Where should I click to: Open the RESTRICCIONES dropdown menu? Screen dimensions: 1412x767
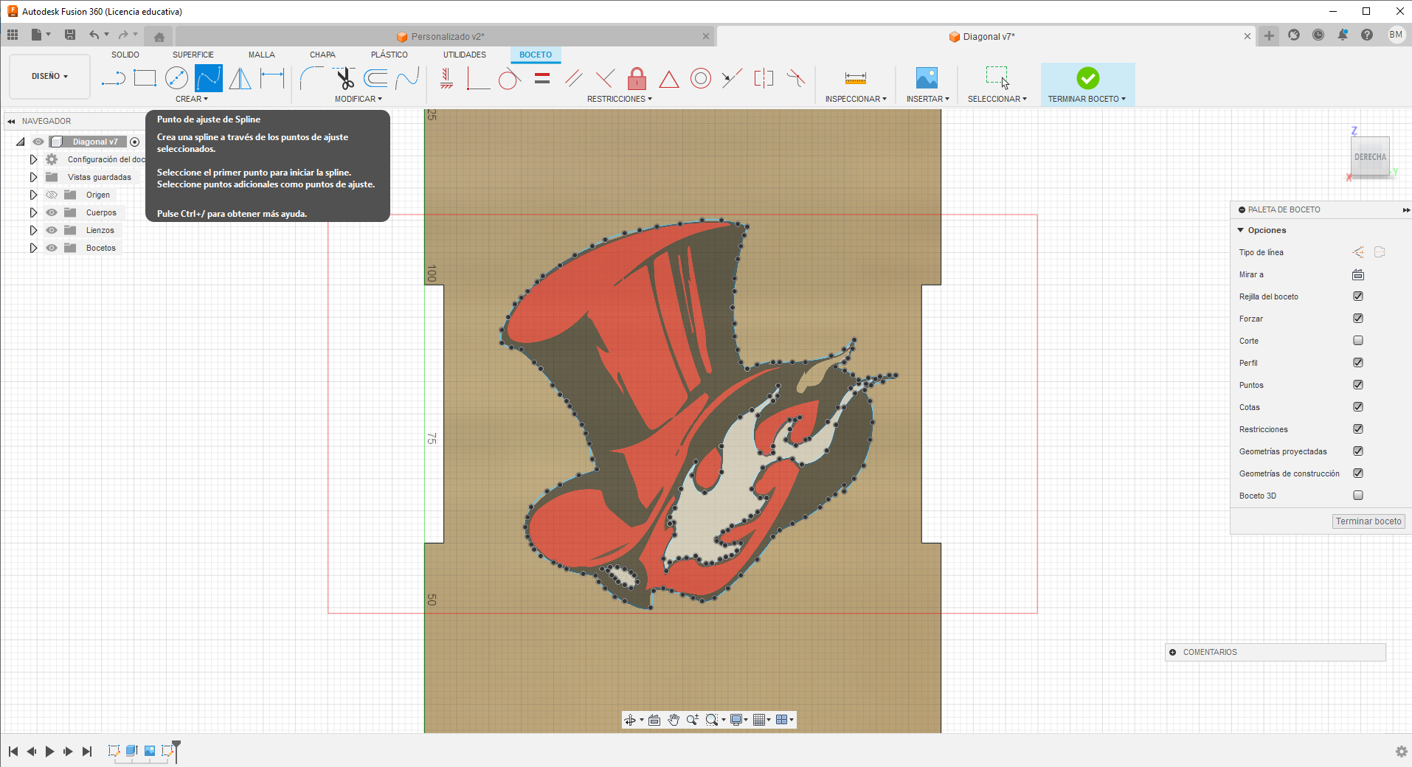point(619,99)
